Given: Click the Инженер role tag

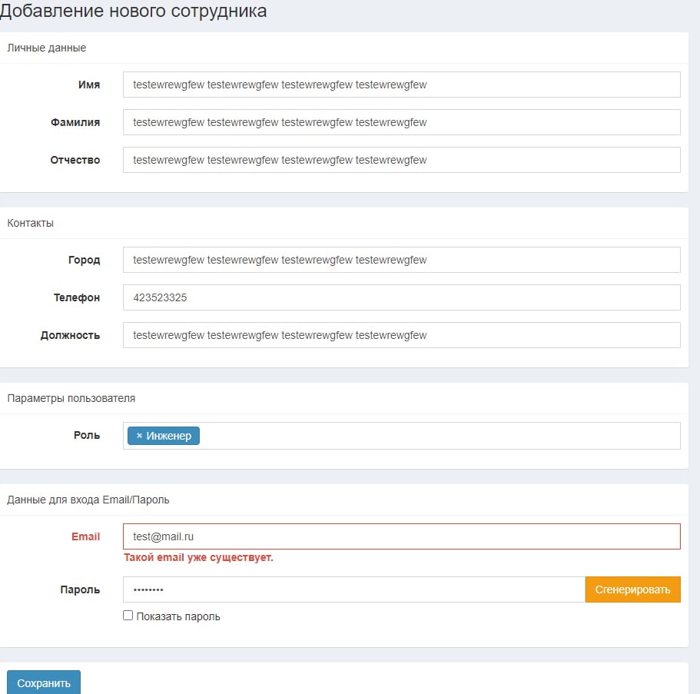Looking at the screenshot, I should coord(164,436).
